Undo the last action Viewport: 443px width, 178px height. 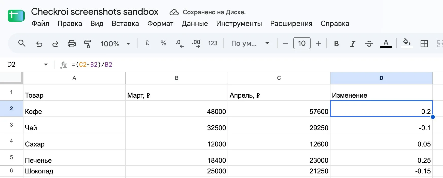pyautogui.click(x=39, y=44)
